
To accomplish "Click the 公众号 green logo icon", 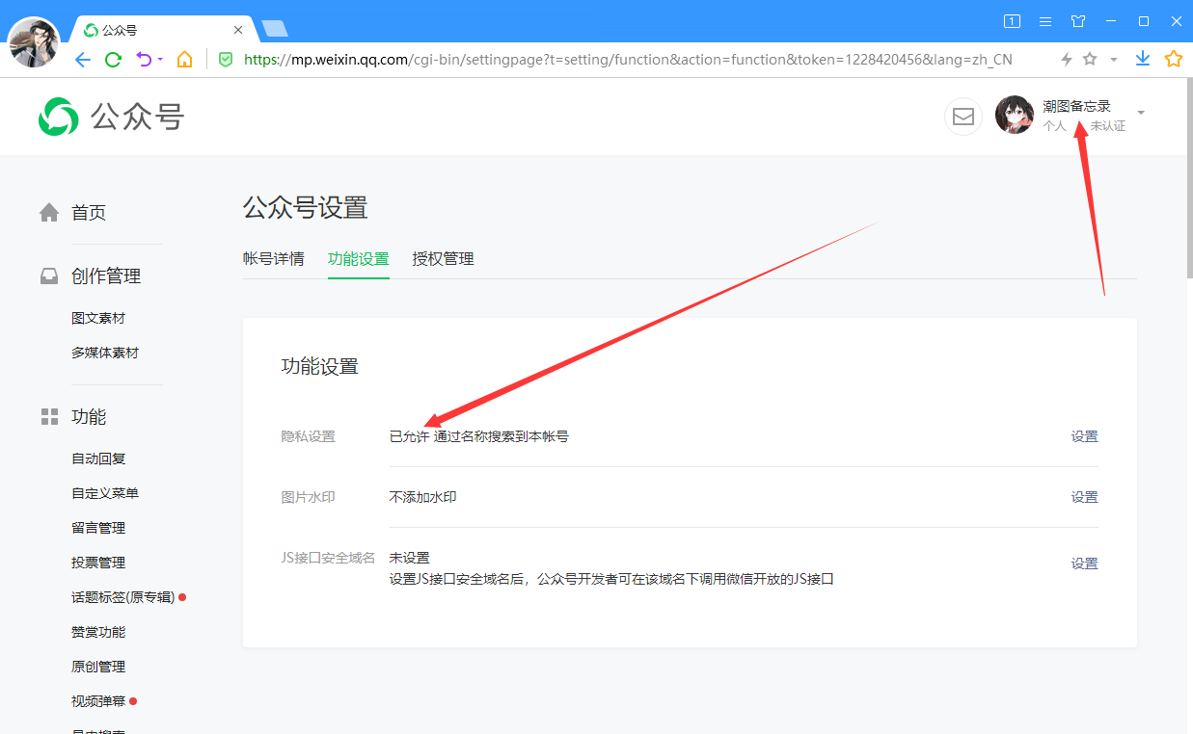I will pos(58,116).
